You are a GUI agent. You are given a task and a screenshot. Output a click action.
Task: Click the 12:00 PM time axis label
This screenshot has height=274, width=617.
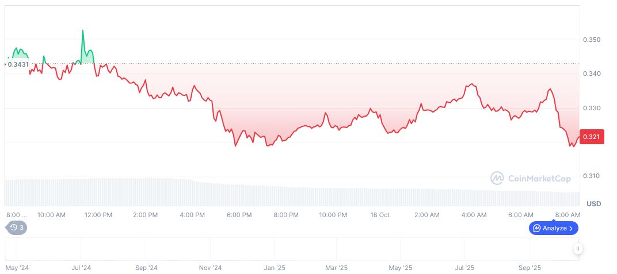(x=98, y=215)
